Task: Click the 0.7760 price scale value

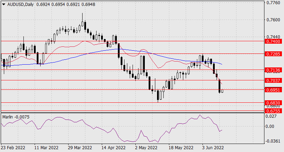Action: pos(273,3)
